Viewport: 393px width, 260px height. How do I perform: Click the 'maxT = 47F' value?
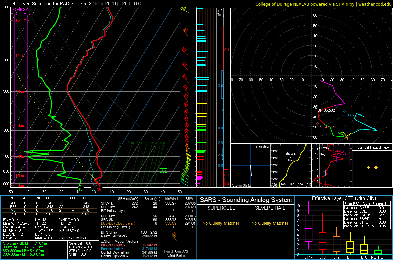[x=44, y=230]
